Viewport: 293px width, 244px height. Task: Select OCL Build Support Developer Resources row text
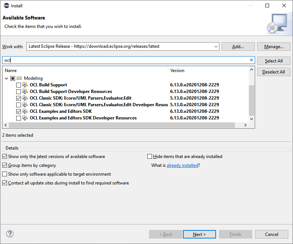coord(71,91)
